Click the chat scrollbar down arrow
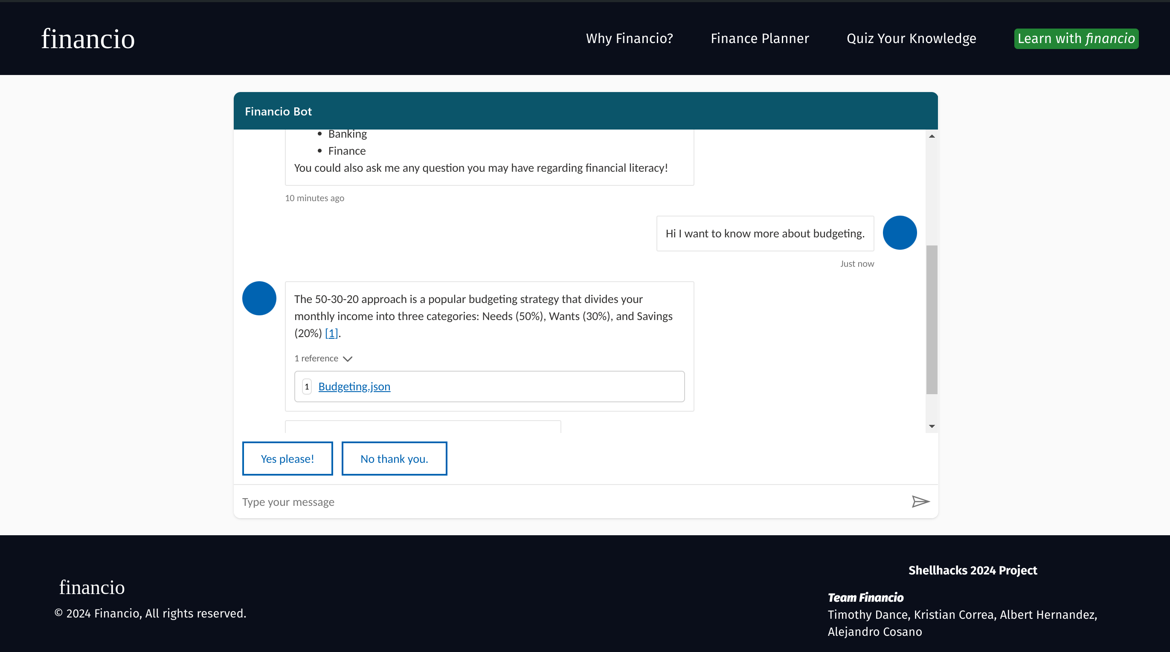Screen dimensions: 1170x652 pos(932,426)
